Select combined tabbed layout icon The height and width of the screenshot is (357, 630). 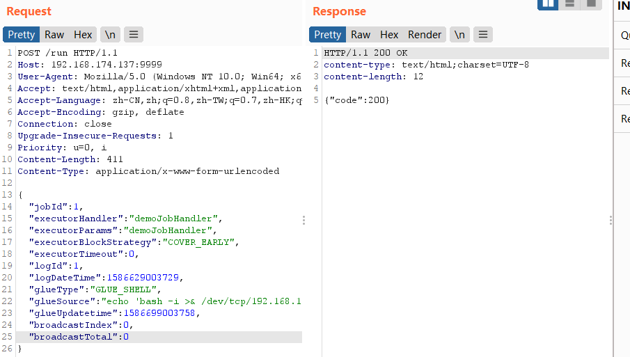(x=592, y=4)
